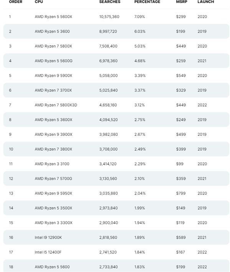Click the SEARCHES column header

(110, 2)
